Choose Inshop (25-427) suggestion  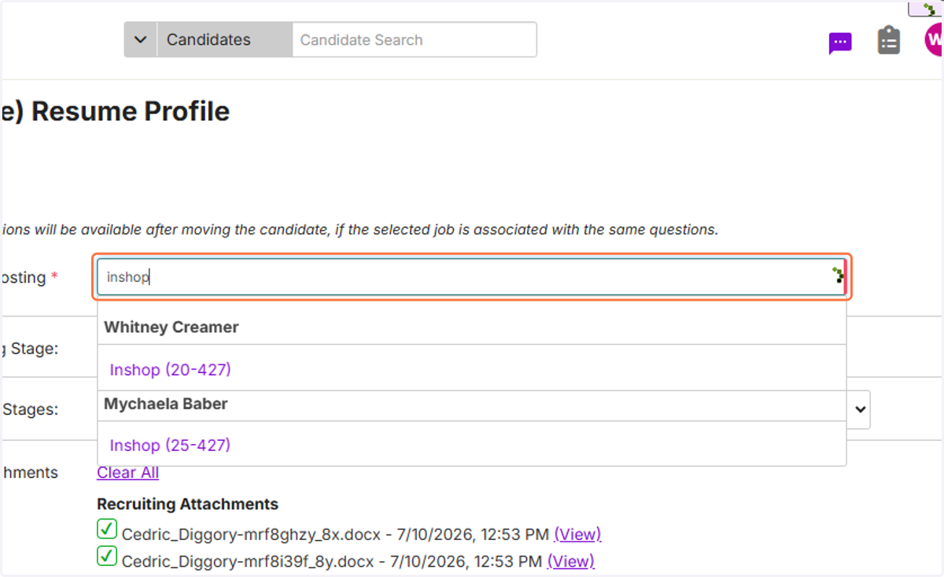(171, 445)
